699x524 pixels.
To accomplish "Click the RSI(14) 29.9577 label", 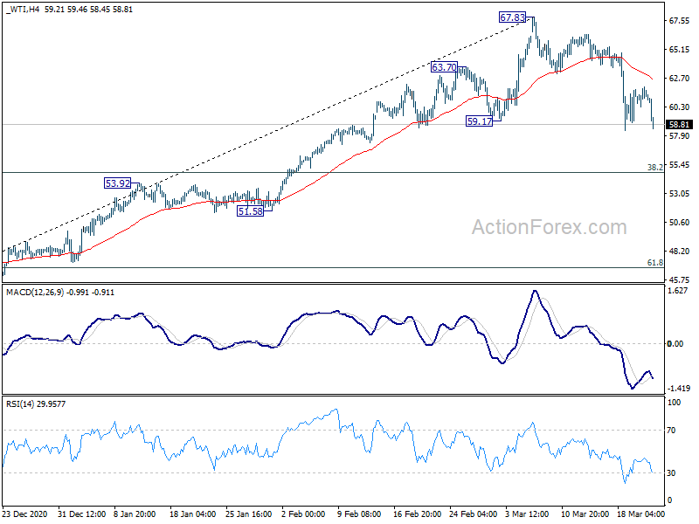I will pos(36,404).
